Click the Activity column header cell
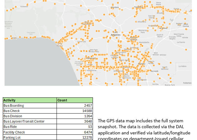The image size is (197, 140). point(30,100)
